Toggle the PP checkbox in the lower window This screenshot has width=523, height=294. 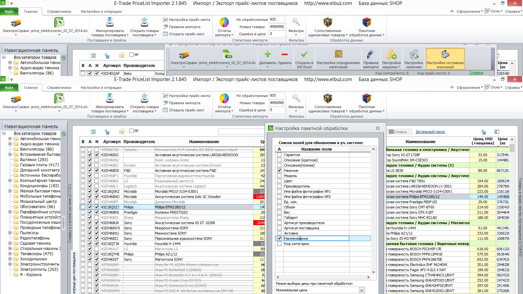click(x=131, y=131)
